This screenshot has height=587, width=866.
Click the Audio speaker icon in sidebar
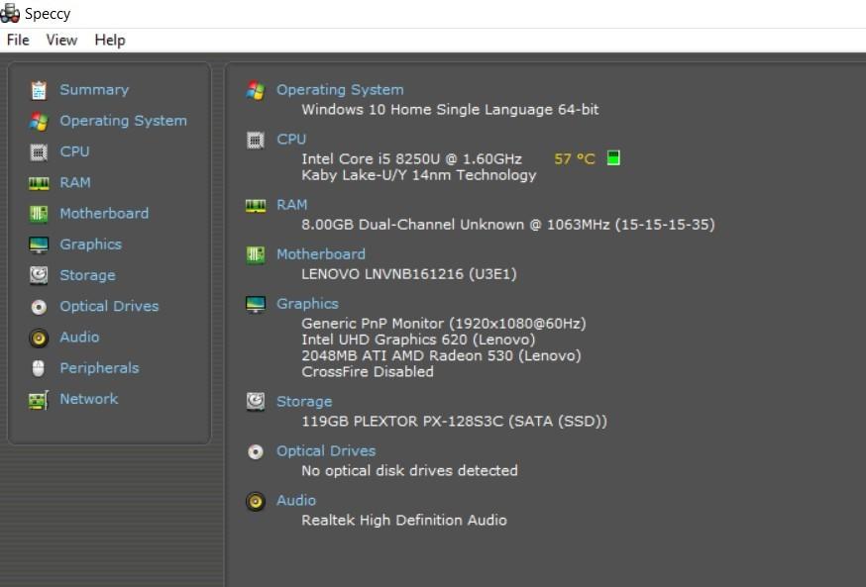pyautogui.click(x=39, y=338)
